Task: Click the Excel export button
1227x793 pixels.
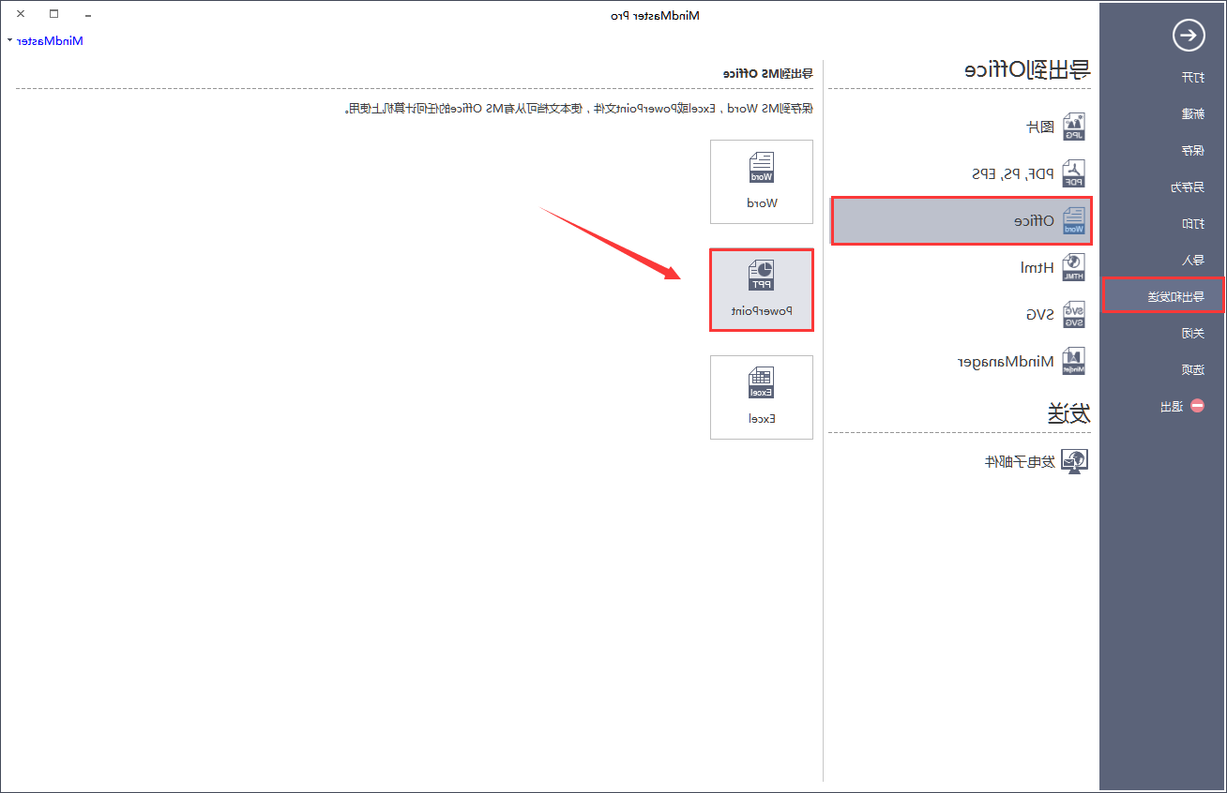Action: [x=762, y=397]
